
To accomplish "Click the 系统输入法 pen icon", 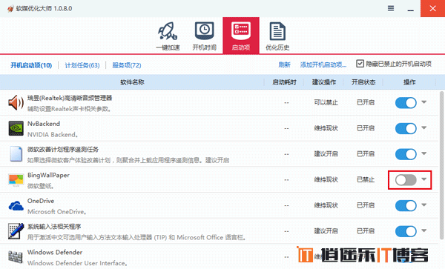I will (x=16, y=231).
